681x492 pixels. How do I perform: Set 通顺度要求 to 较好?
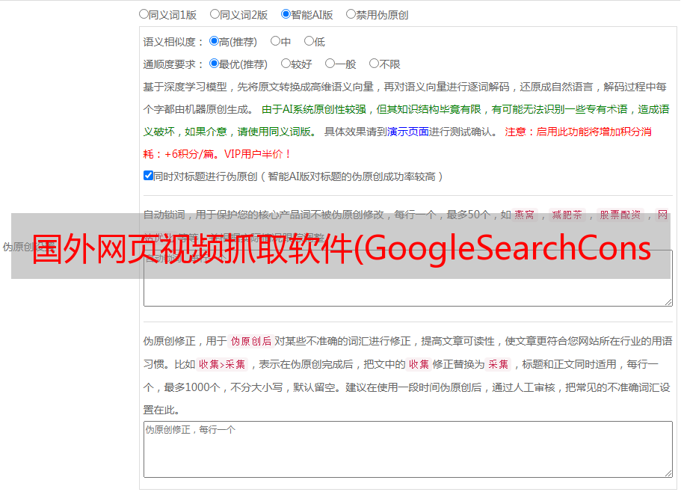click(286, 64)
